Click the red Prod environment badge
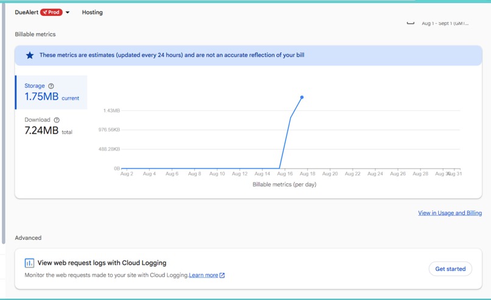The height and width of the screenshot is (300, 491). pos(51,12)
